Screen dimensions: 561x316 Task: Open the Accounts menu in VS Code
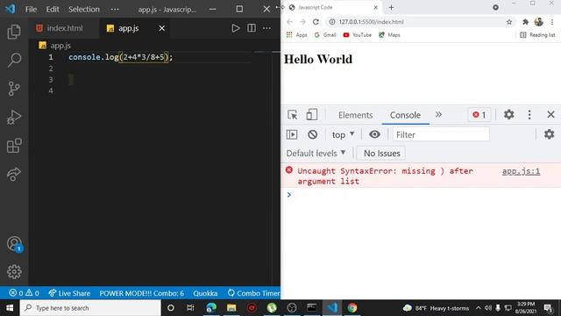point(14,244)
